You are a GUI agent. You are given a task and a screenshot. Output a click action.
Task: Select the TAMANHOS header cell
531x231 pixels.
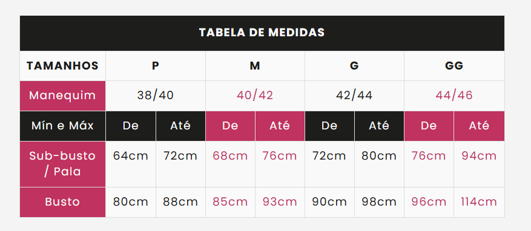click(x=62, y=66)
